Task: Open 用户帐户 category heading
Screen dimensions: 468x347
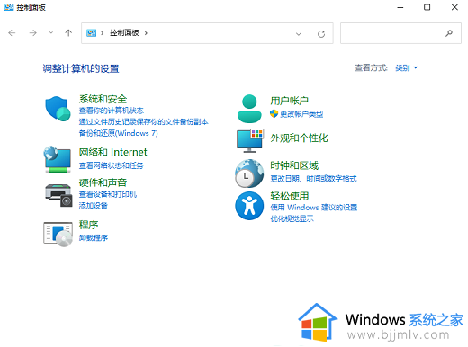Action: pyautogui.click(x=289, y=101)
